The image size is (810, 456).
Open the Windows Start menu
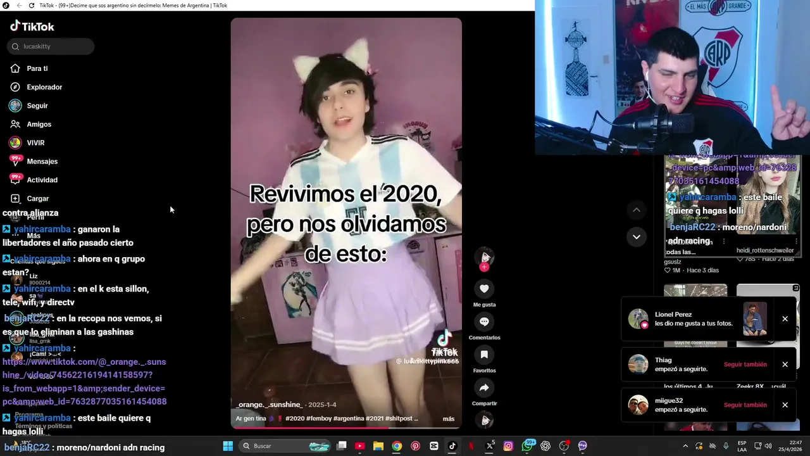228,446
